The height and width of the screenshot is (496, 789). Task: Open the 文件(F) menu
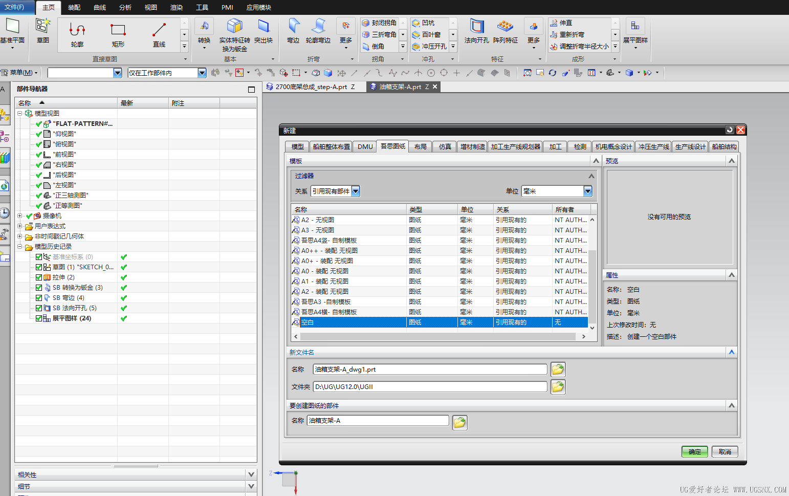tap(17, 7)
